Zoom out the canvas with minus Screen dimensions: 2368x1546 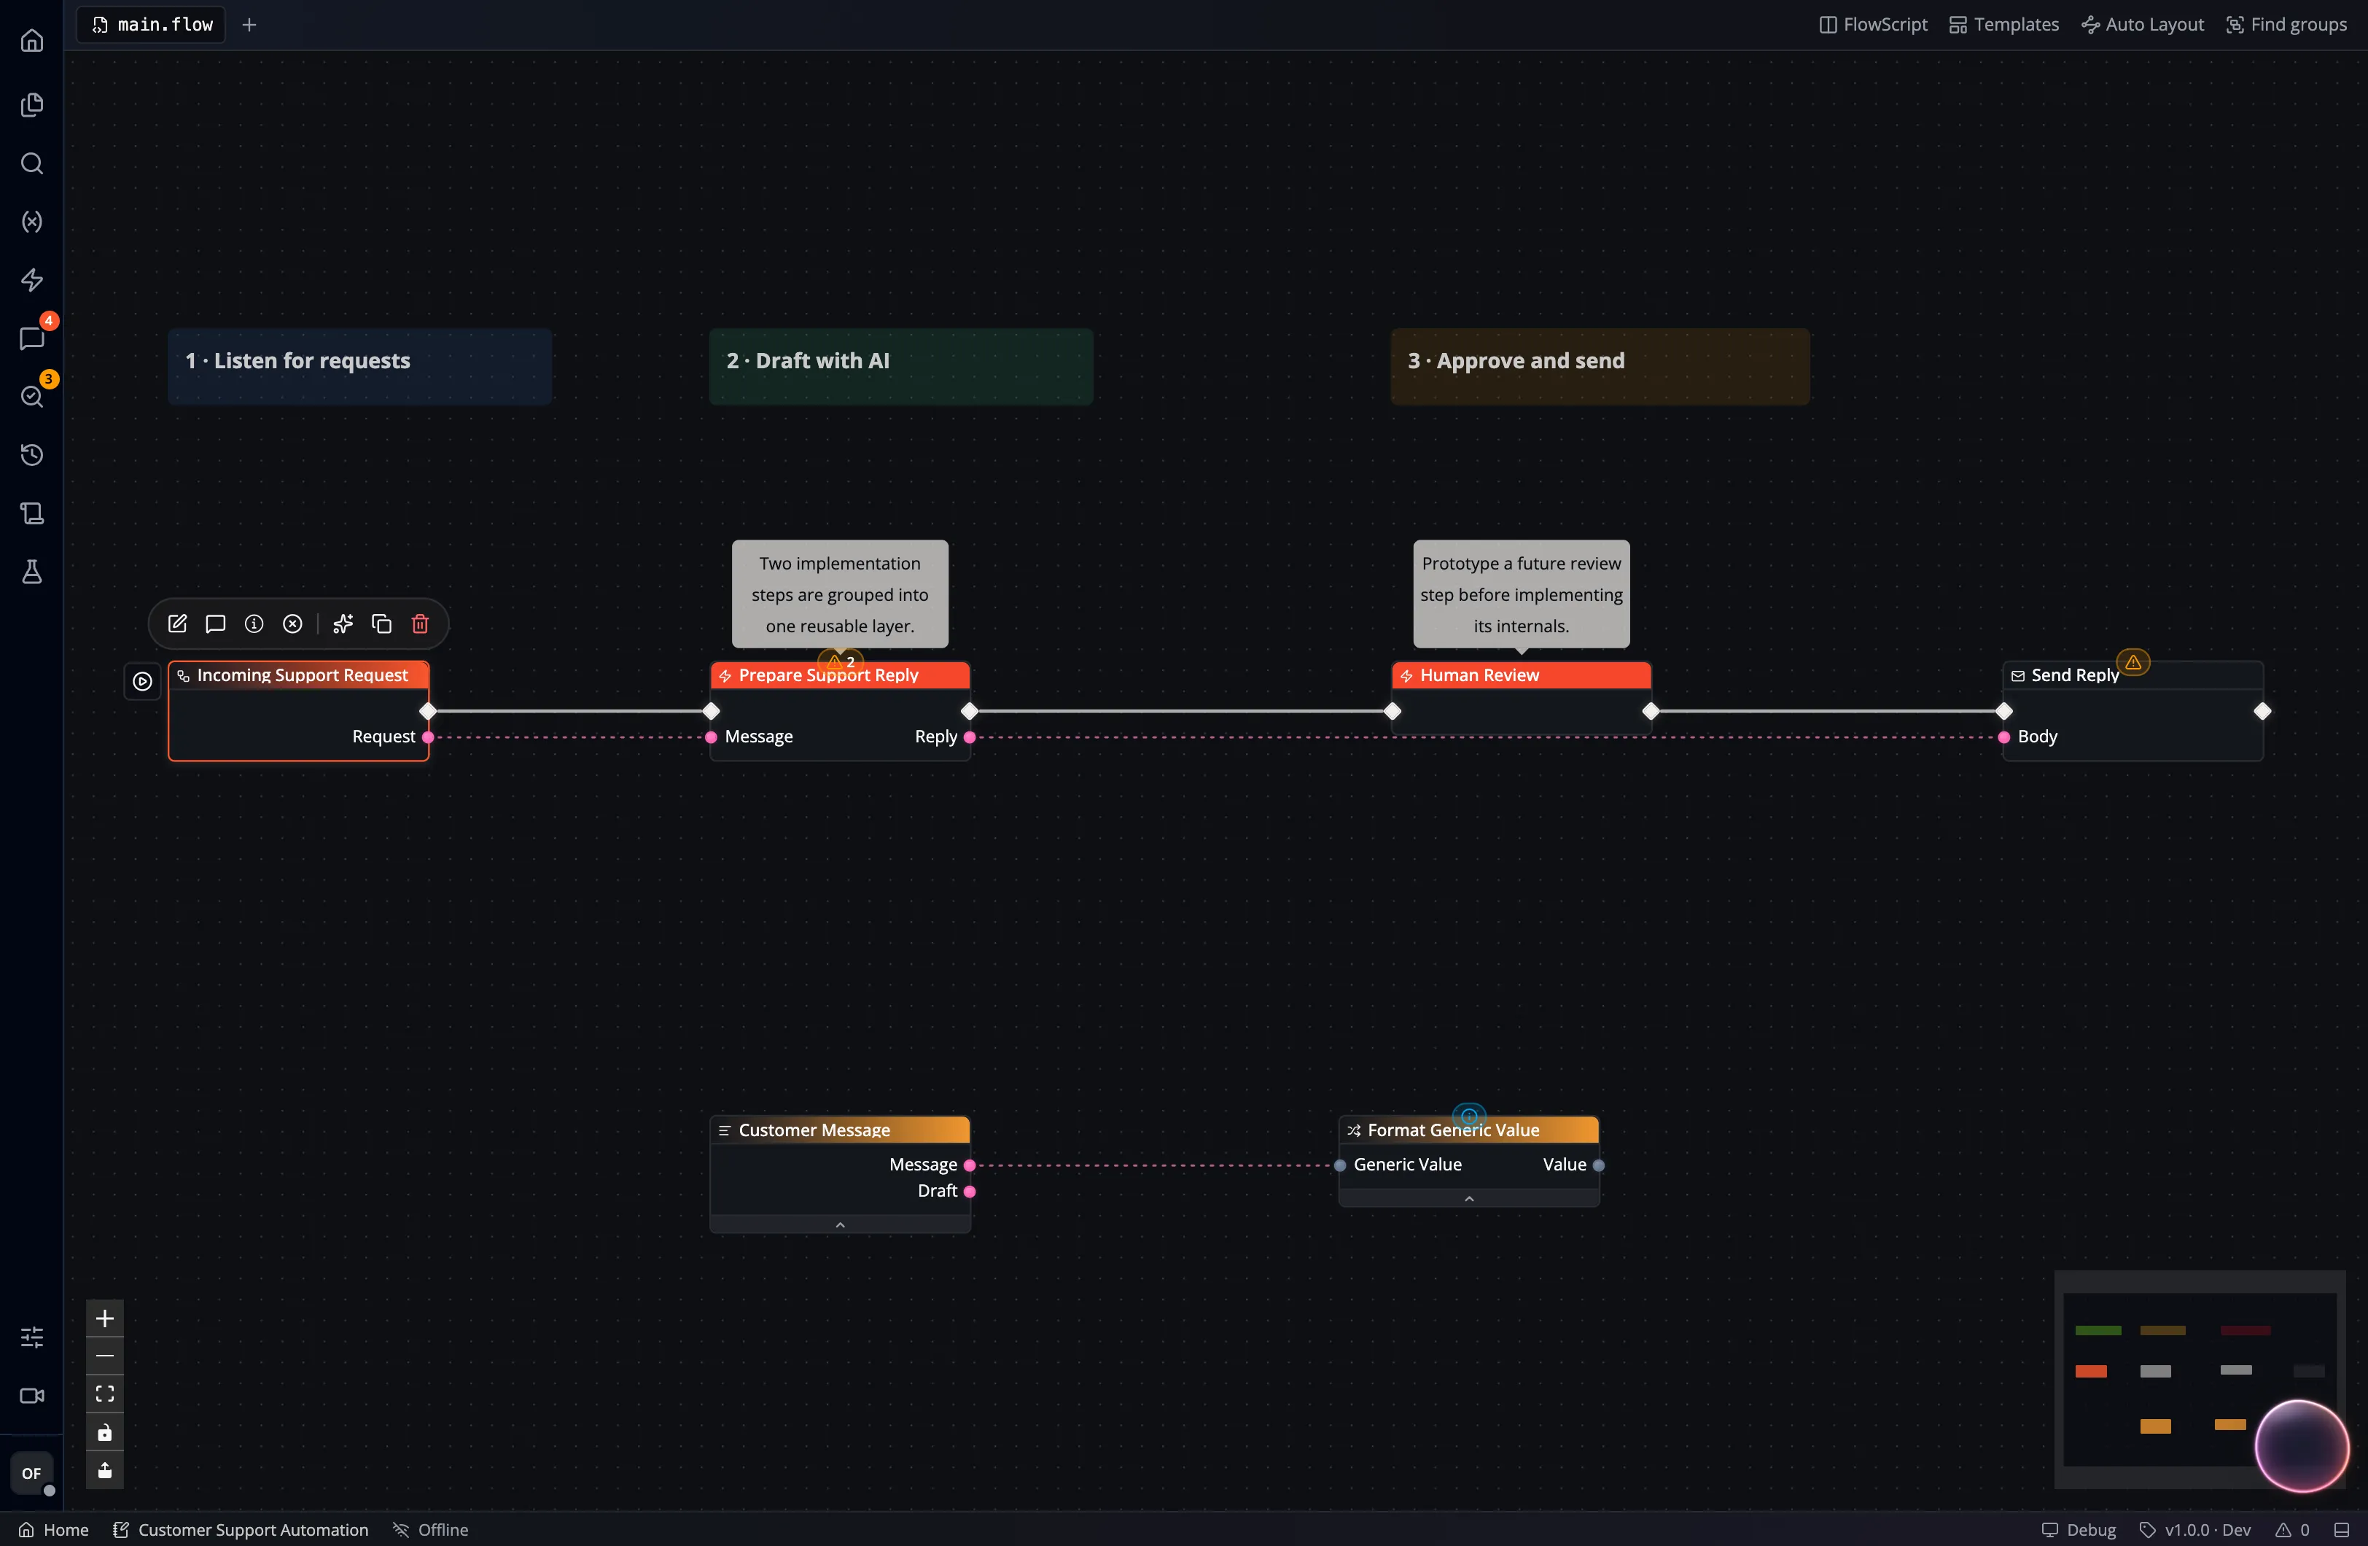tap(104, 1356)
